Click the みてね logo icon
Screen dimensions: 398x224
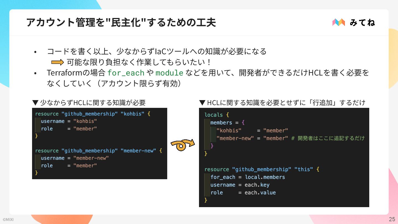pyautogui.click(x=339, y=22)
